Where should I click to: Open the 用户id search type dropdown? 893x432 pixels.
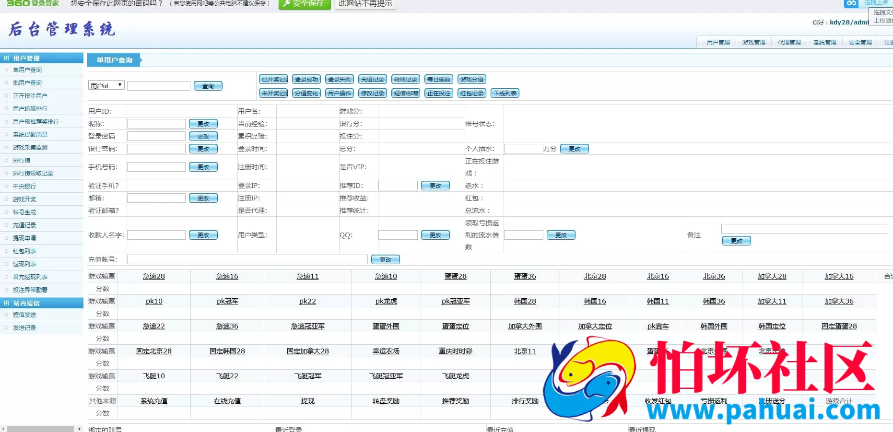pos(106,85)
